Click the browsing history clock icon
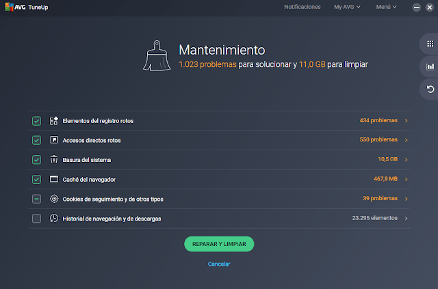 54,218
